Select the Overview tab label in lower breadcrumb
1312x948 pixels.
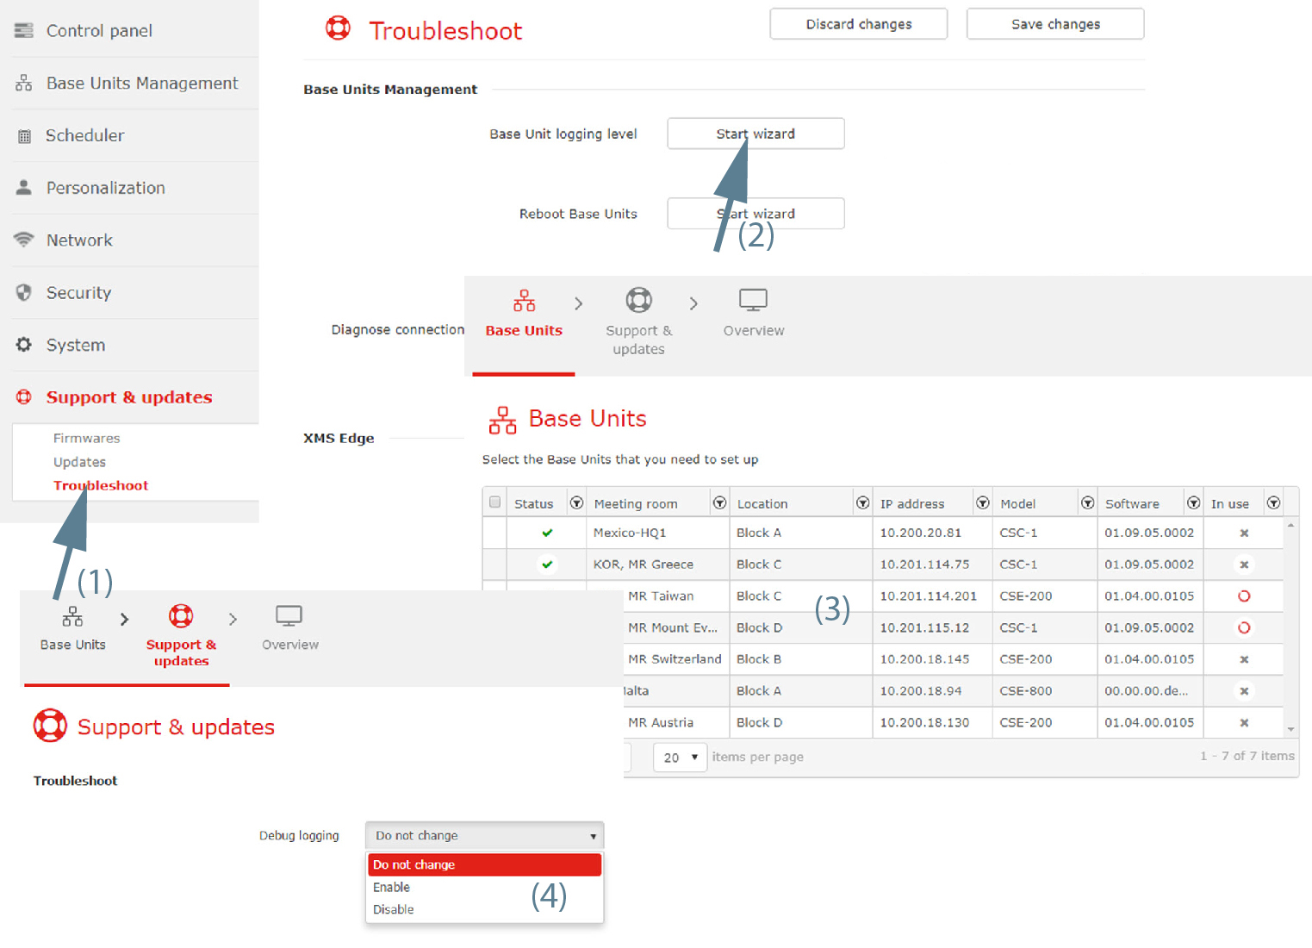point(290,645)
